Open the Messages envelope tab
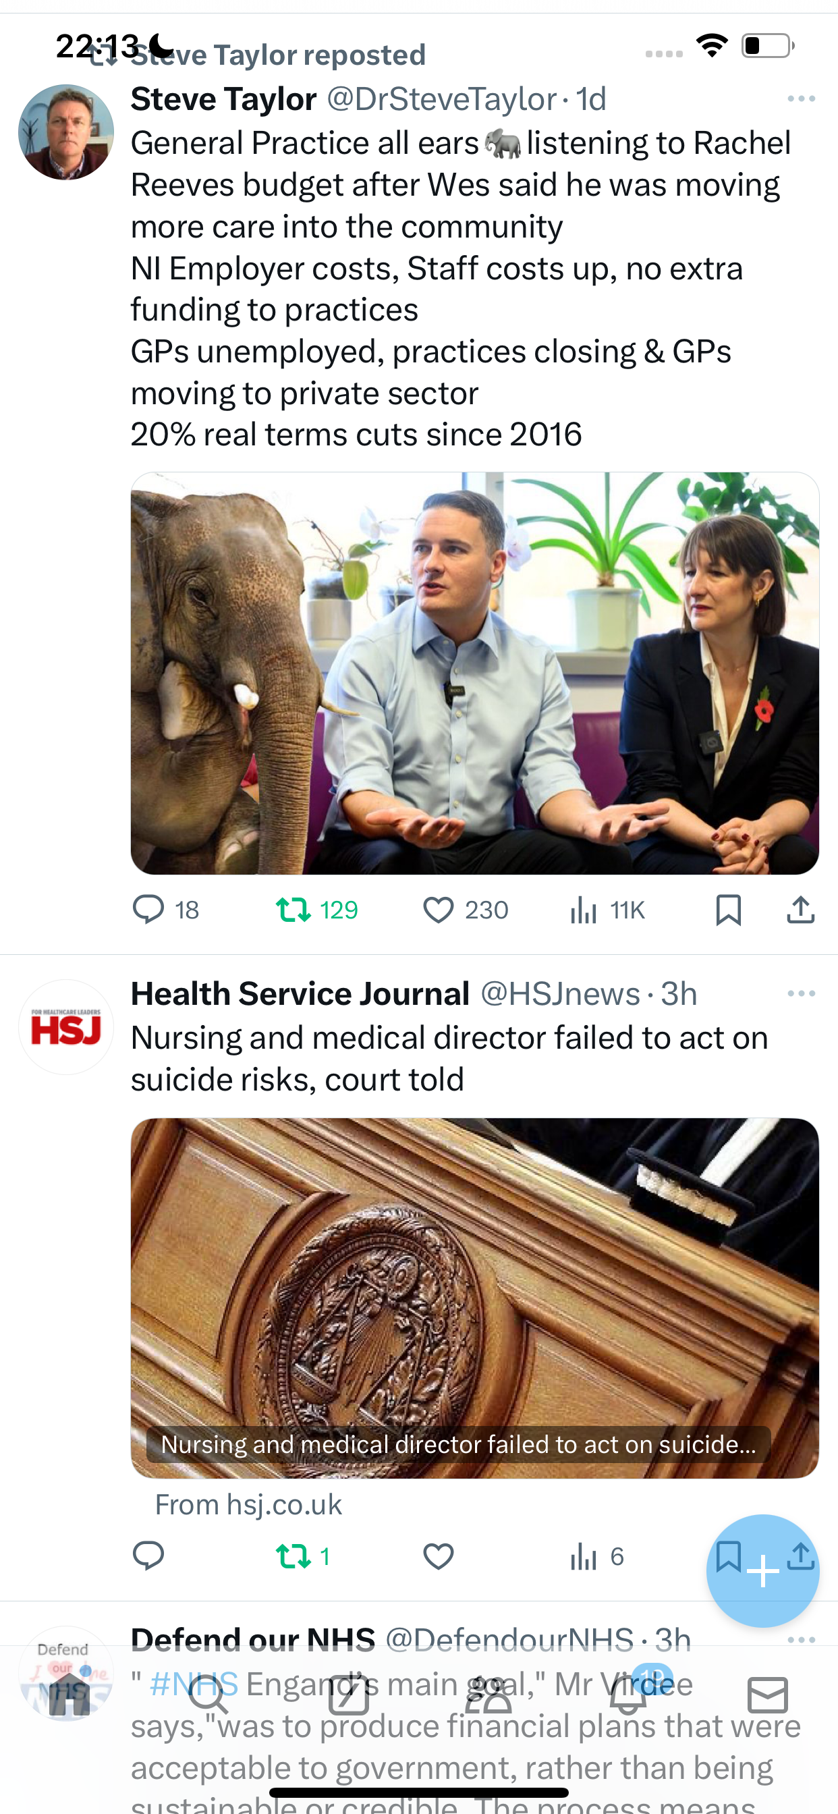The image size is (838, 1814). tap(768, 1695)
